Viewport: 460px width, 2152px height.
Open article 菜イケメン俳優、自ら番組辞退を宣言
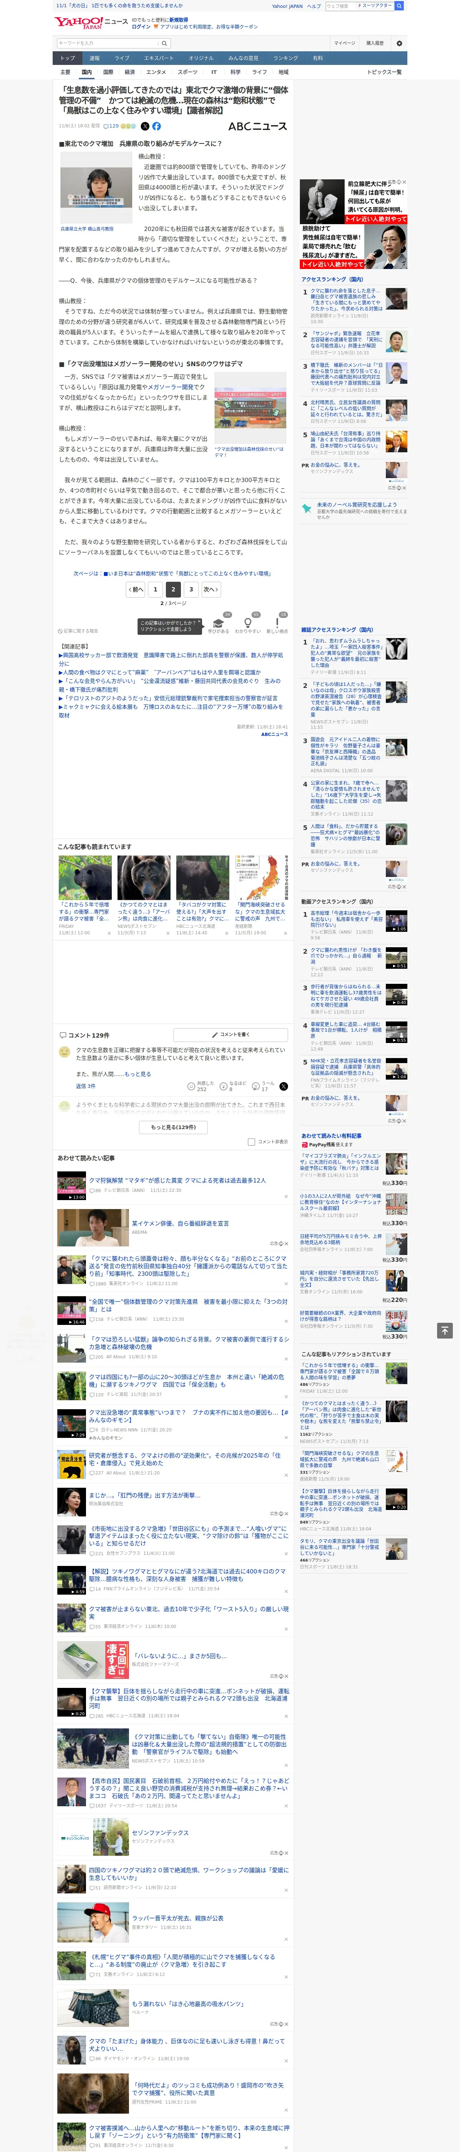[180, 1223]
